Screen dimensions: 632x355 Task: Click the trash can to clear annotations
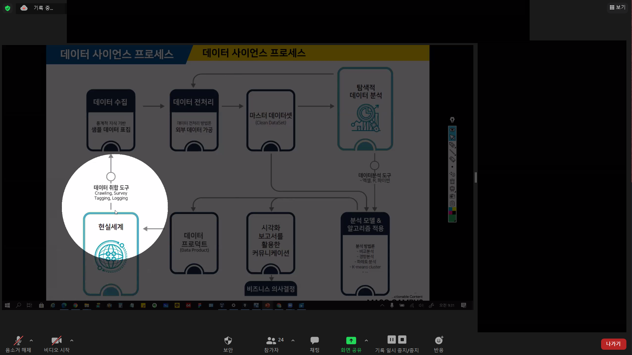coord(452,181)
